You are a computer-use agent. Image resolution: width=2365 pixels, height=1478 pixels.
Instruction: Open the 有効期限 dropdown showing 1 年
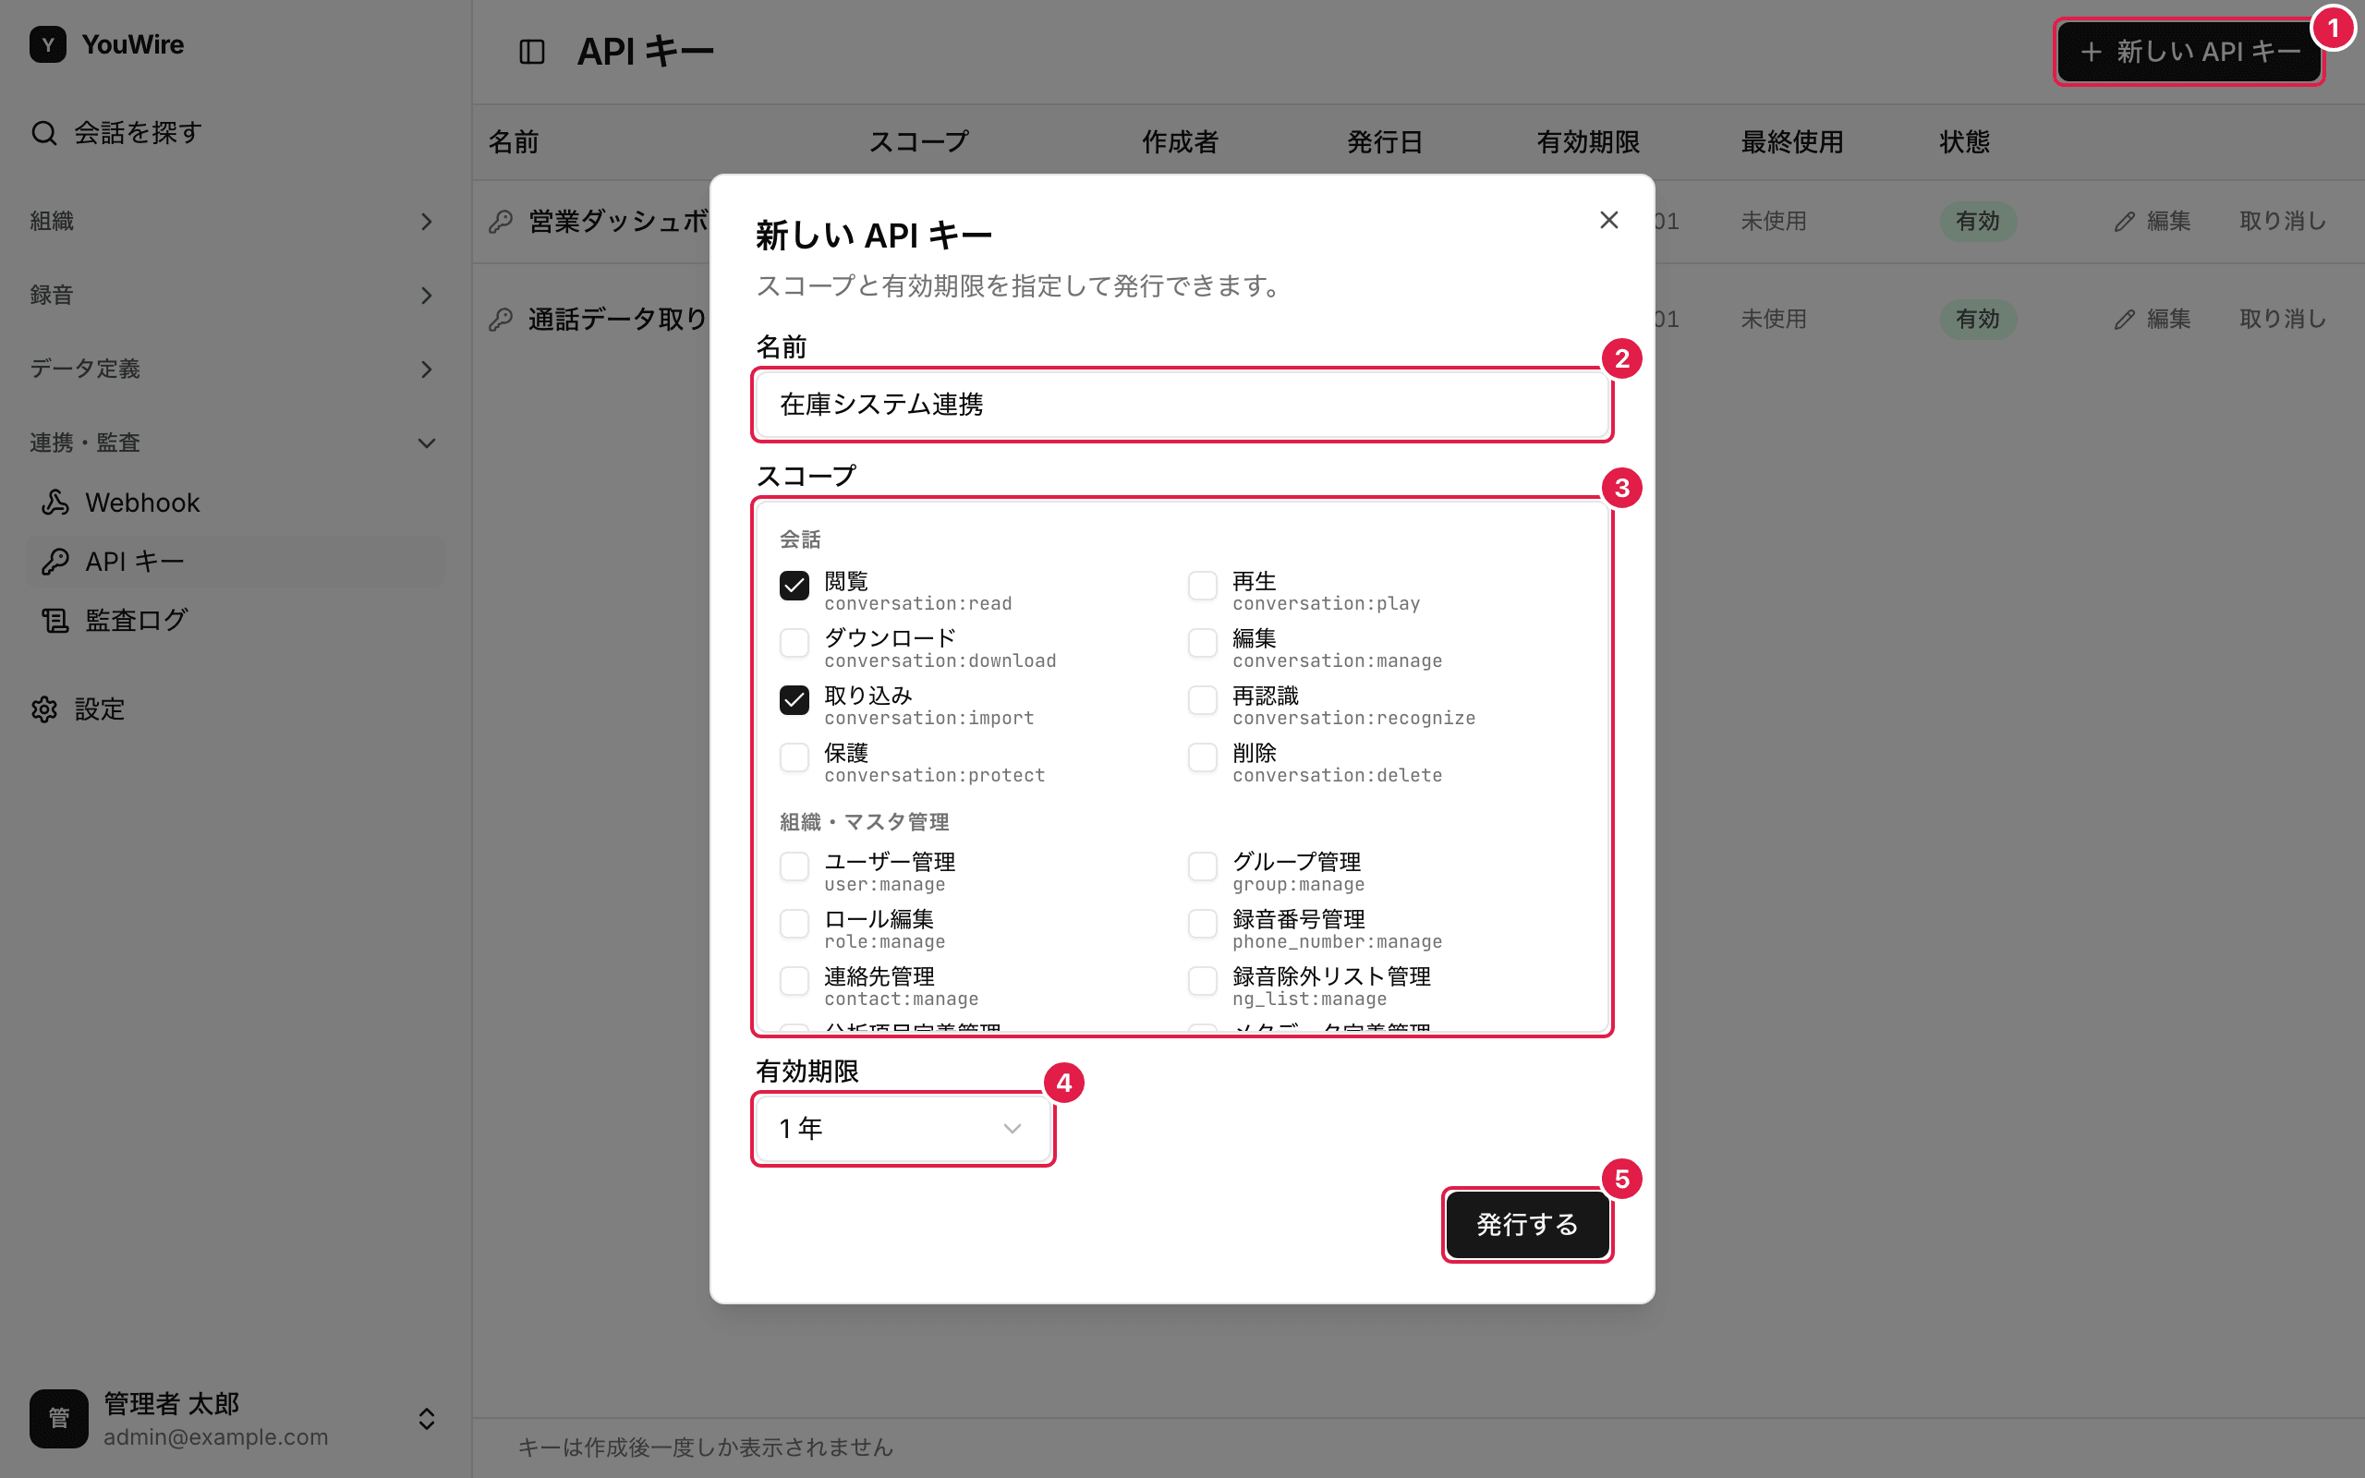[903, 1129]
